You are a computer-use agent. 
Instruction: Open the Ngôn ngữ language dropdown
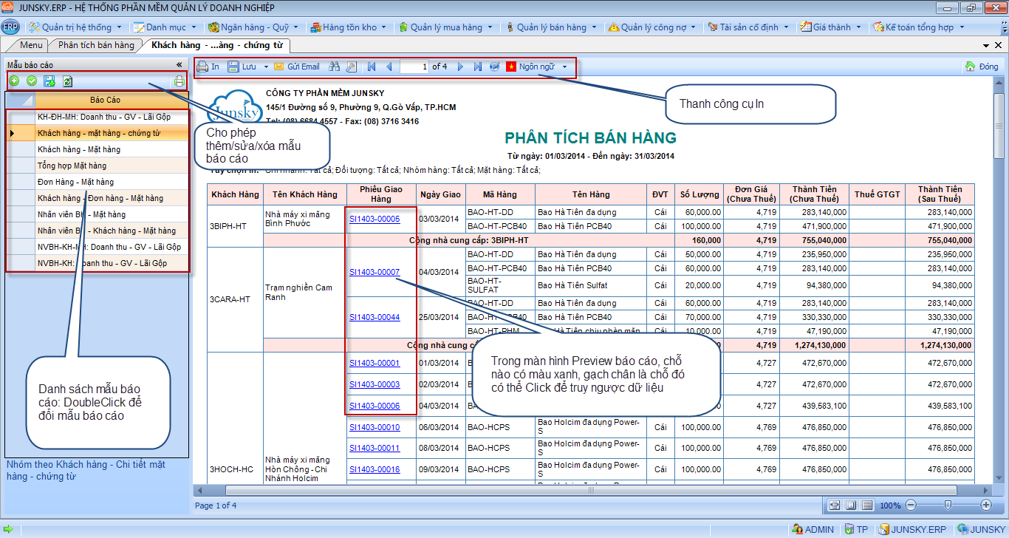coord(564,67)
